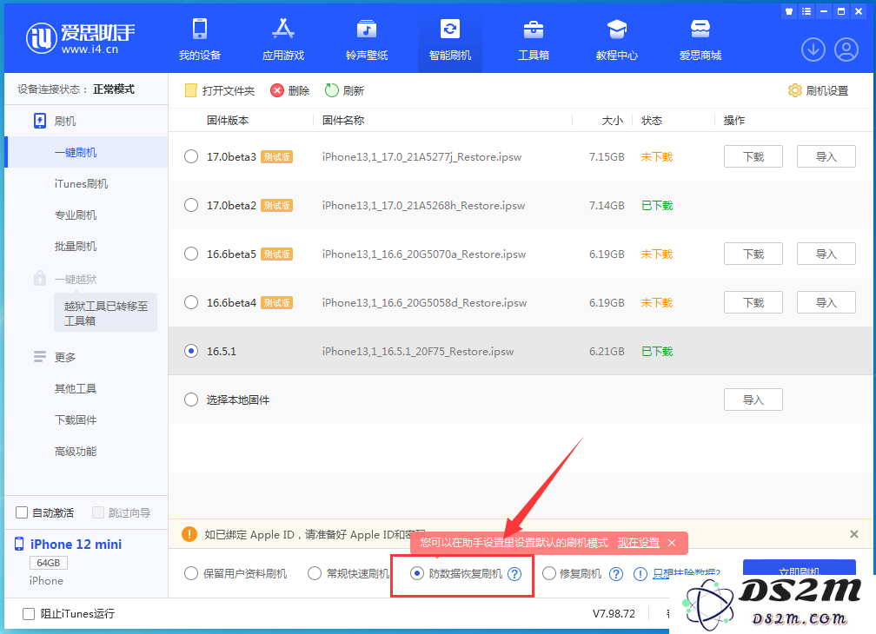Switch to 智能刷机 flash tab
Viewport: 876px width, 634px height.
pos(450,39)
